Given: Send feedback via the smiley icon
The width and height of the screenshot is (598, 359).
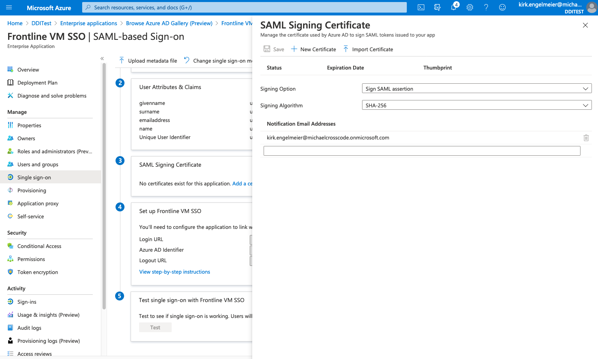Looking at the screenshot, I should pyautogui.click(x=502, y=7).
